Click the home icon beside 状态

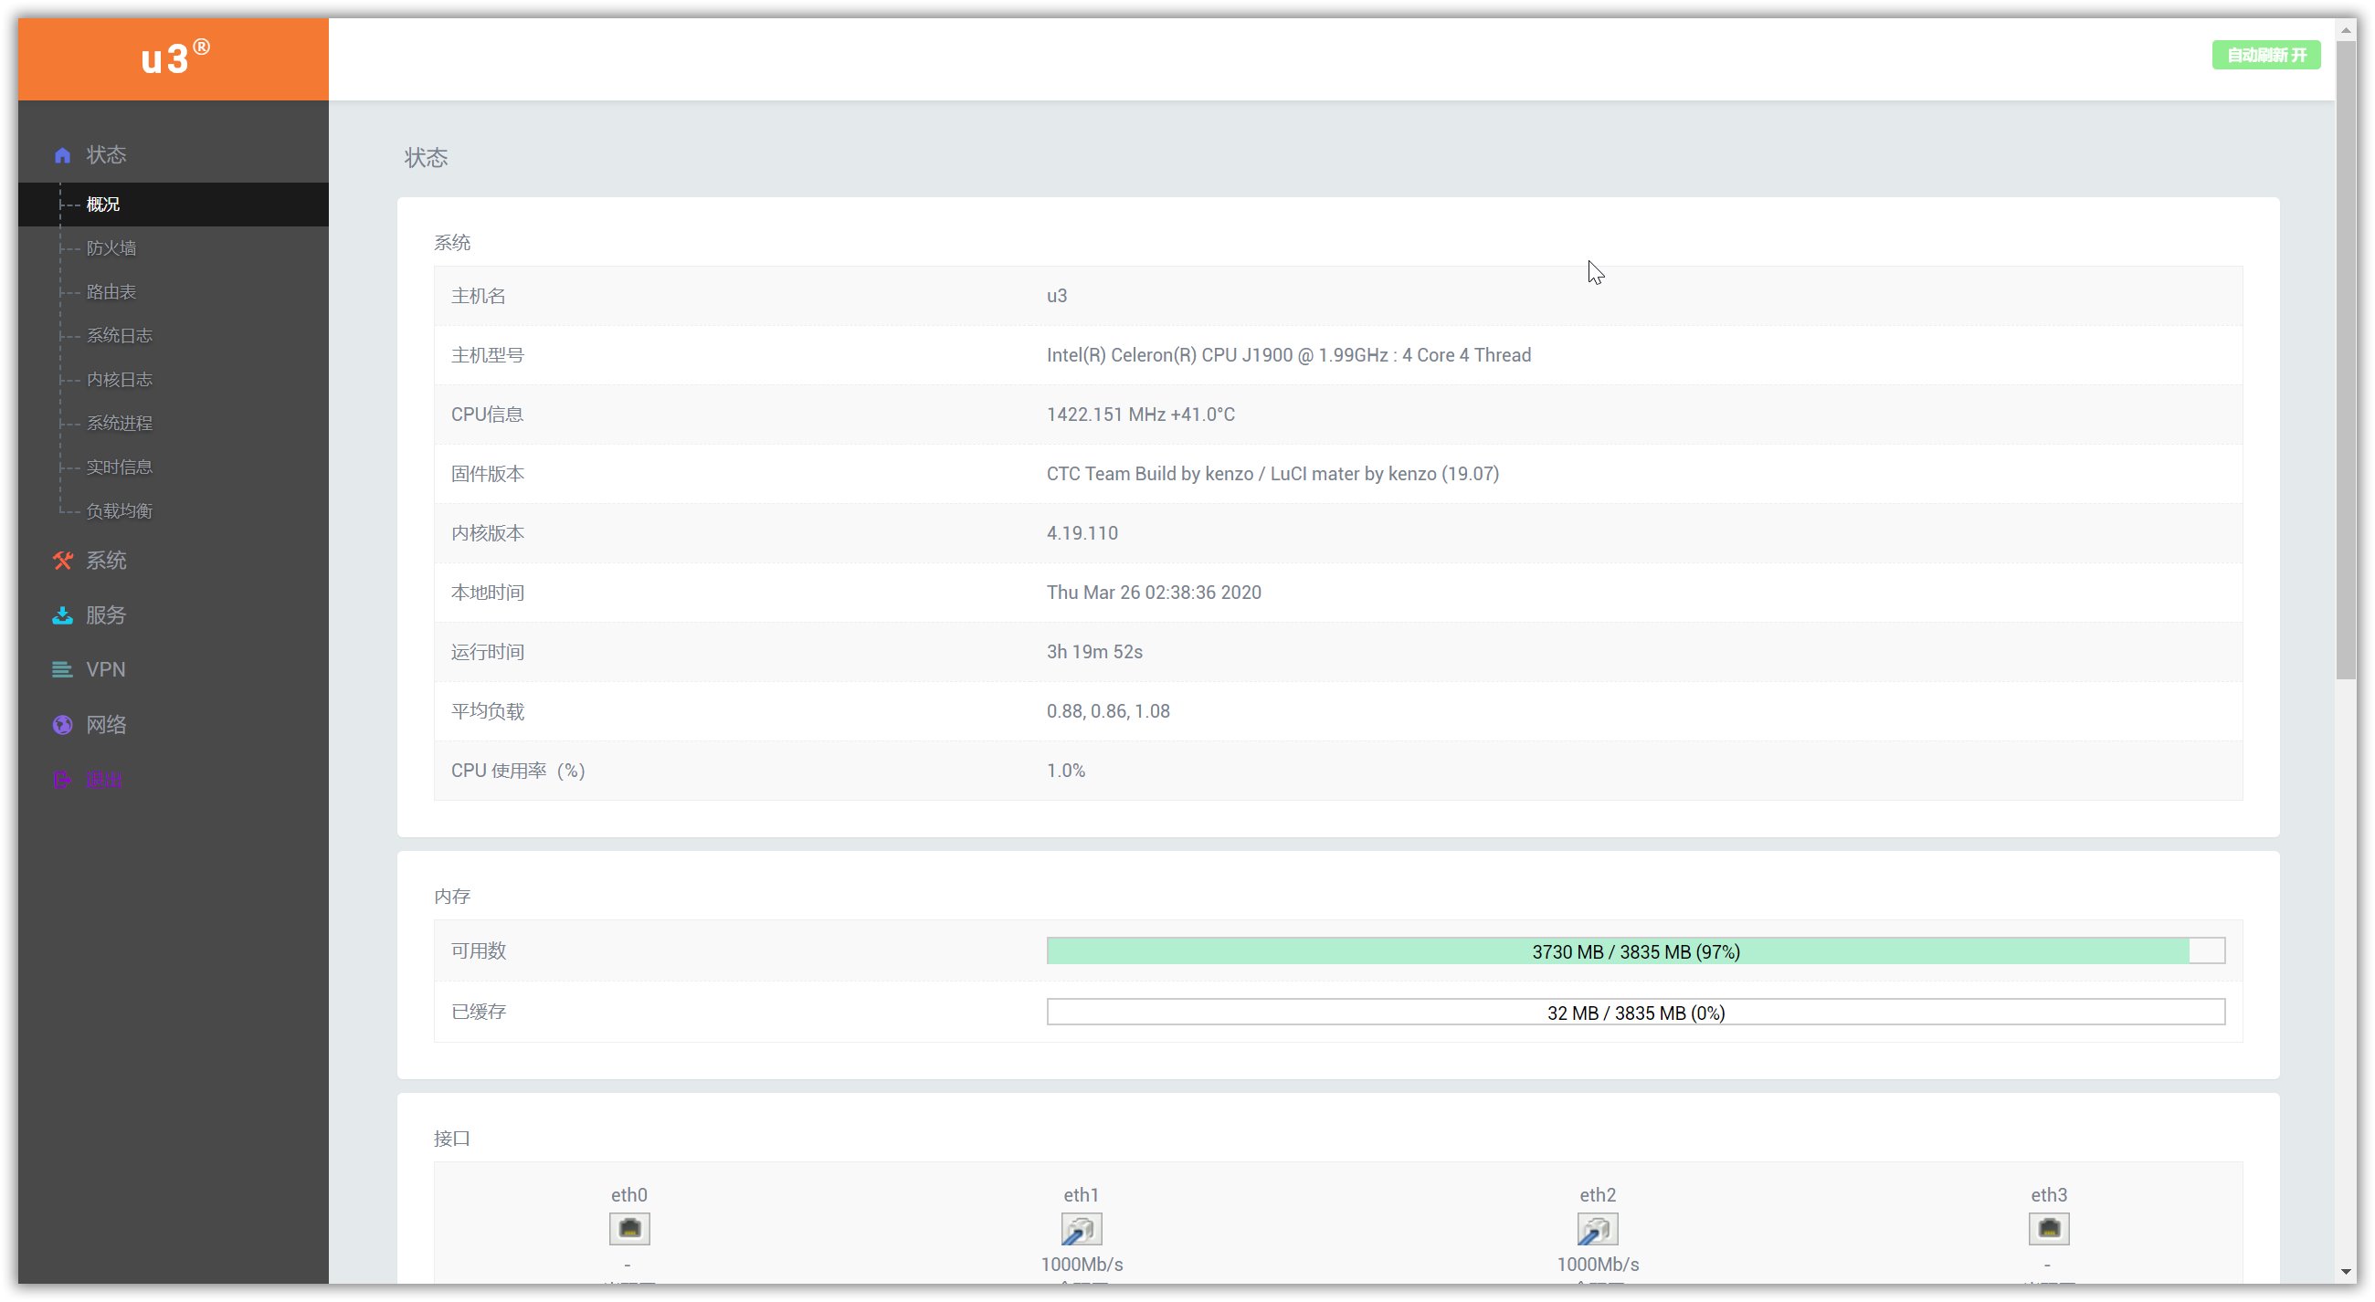62,155
